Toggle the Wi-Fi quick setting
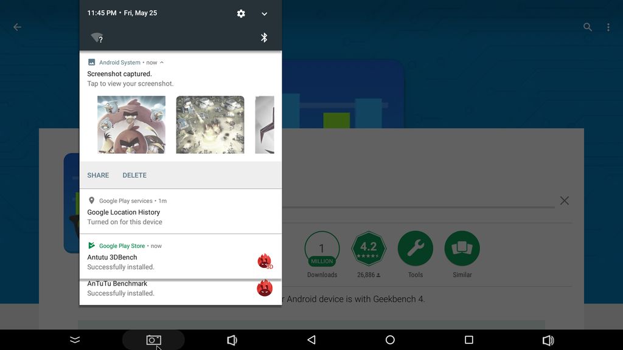This screenshot has height=350, width=623. tap(97, 38)
